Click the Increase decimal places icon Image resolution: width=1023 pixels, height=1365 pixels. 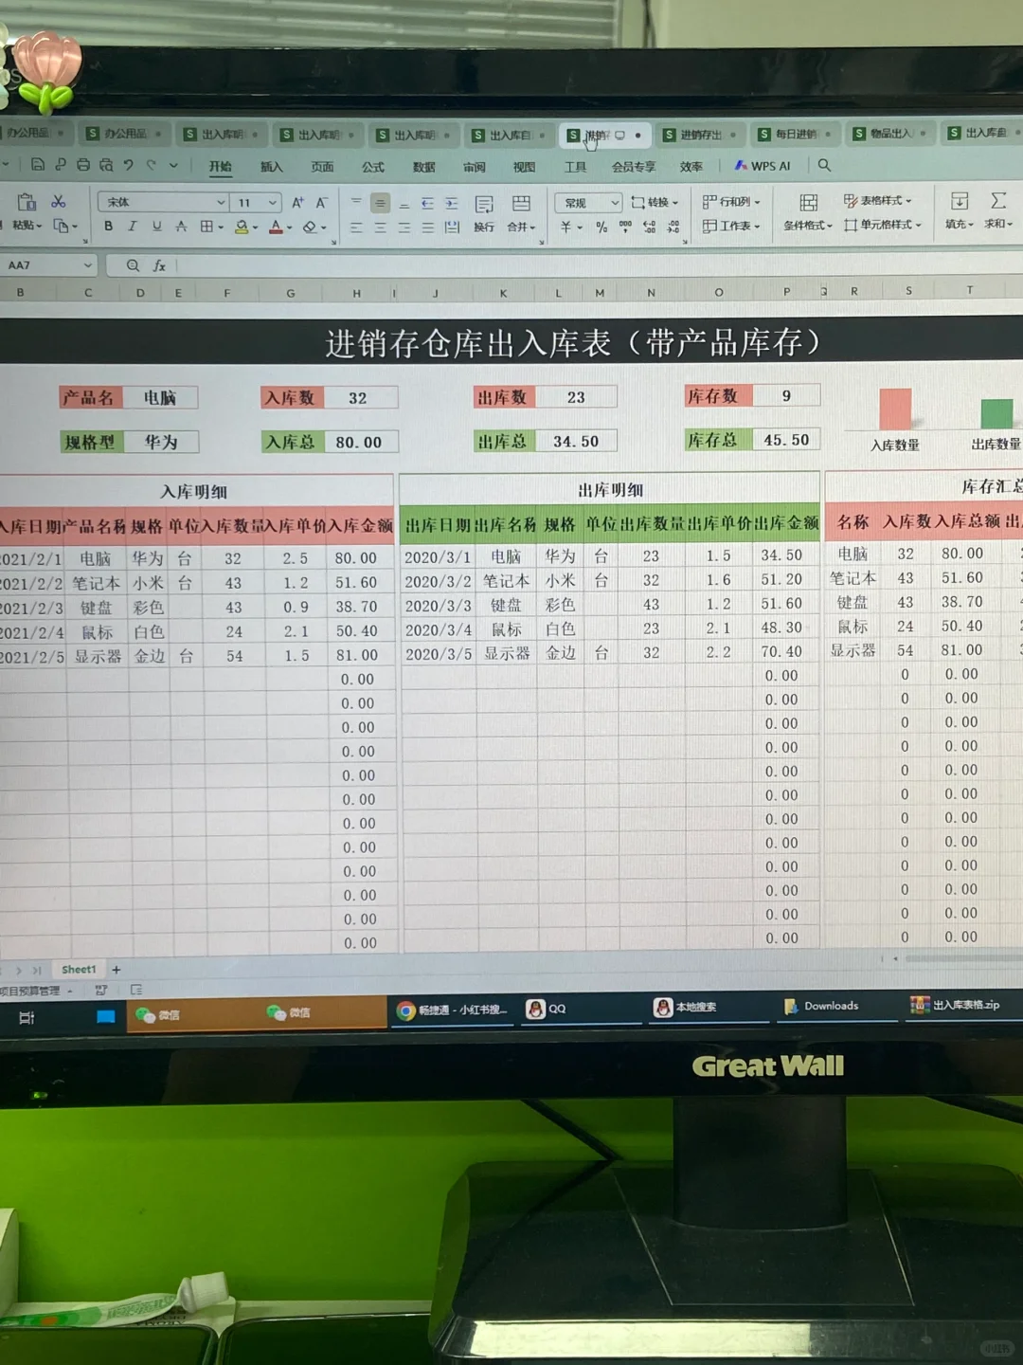point(649,227)
